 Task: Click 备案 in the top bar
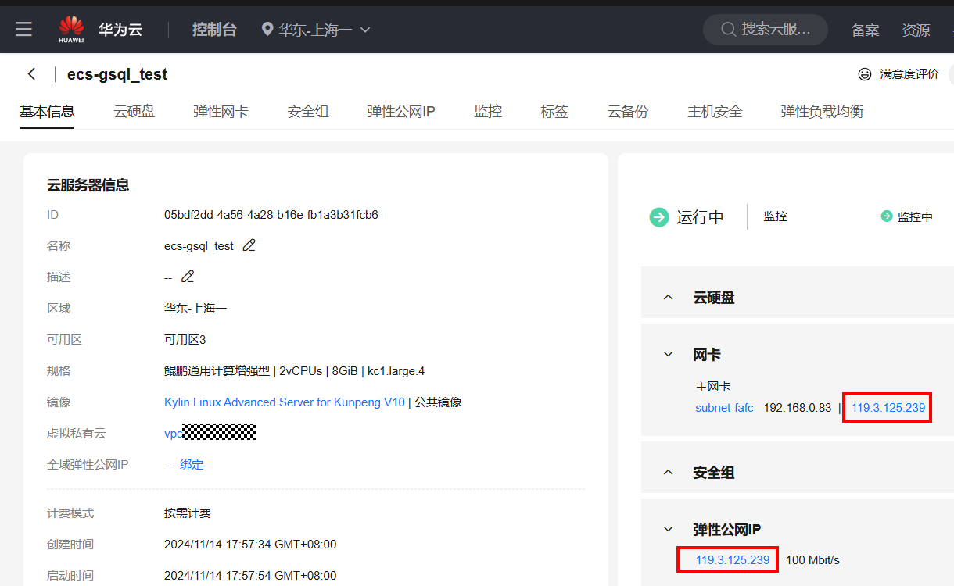865,30
